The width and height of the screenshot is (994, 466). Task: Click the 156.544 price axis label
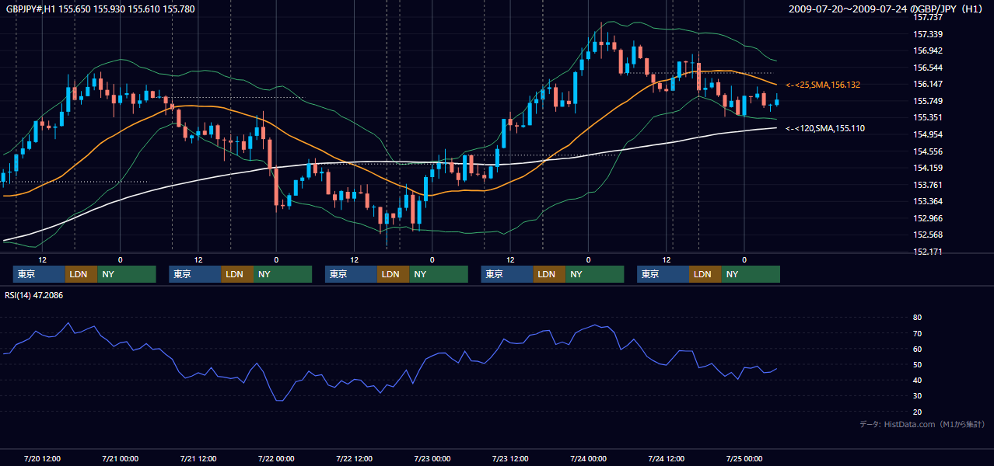point(928,68)
